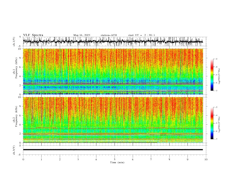Click the ch.1 spectrogram color scale bar
Viewport: 232px width, 179px height.
pyautogui.click(x=212, y=75)
